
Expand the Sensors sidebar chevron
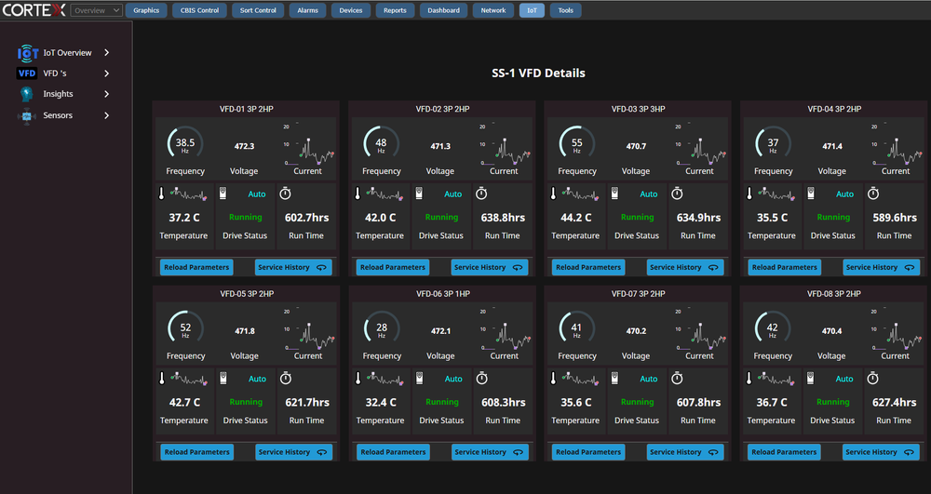pos(107,115)
